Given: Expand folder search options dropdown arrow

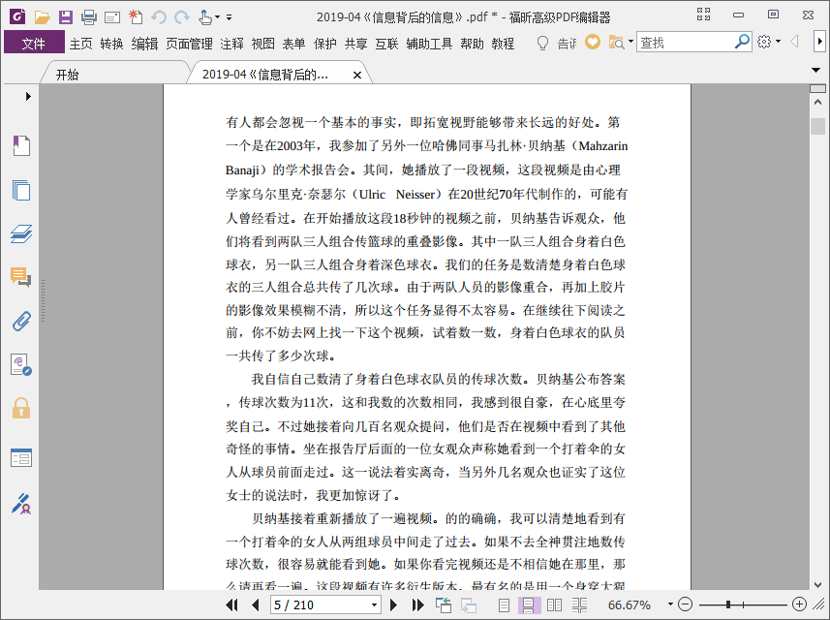Looking at the screenshot, I should tap(630, 42).
